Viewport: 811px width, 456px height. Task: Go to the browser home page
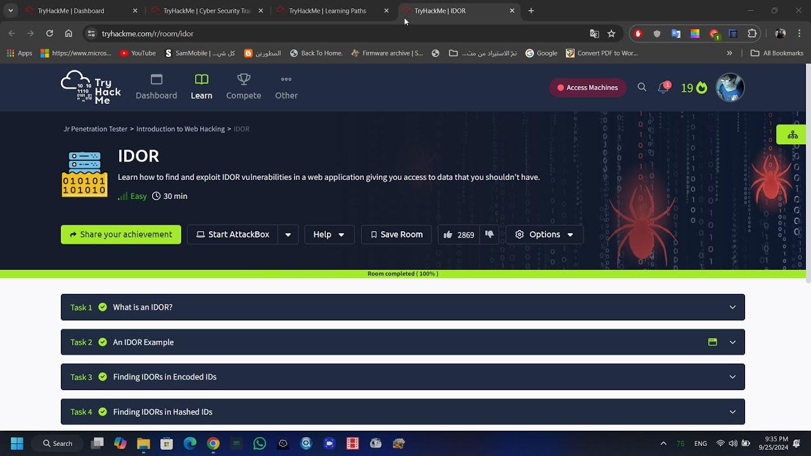click(68, 34)
